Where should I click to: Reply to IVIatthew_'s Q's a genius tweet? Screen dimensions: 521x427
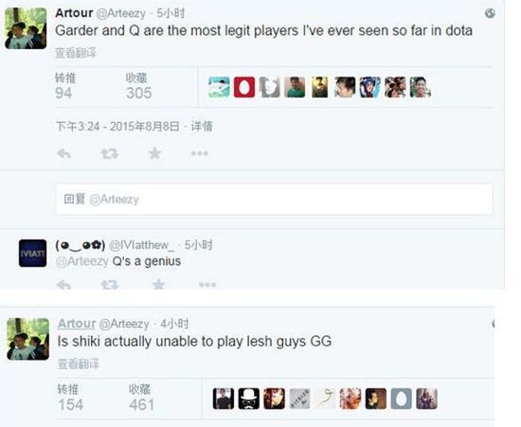coord(63,285)
